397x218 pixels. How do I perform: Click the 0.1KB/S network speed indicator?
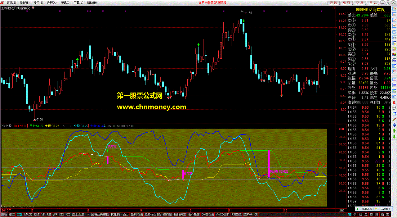(368, 209)
